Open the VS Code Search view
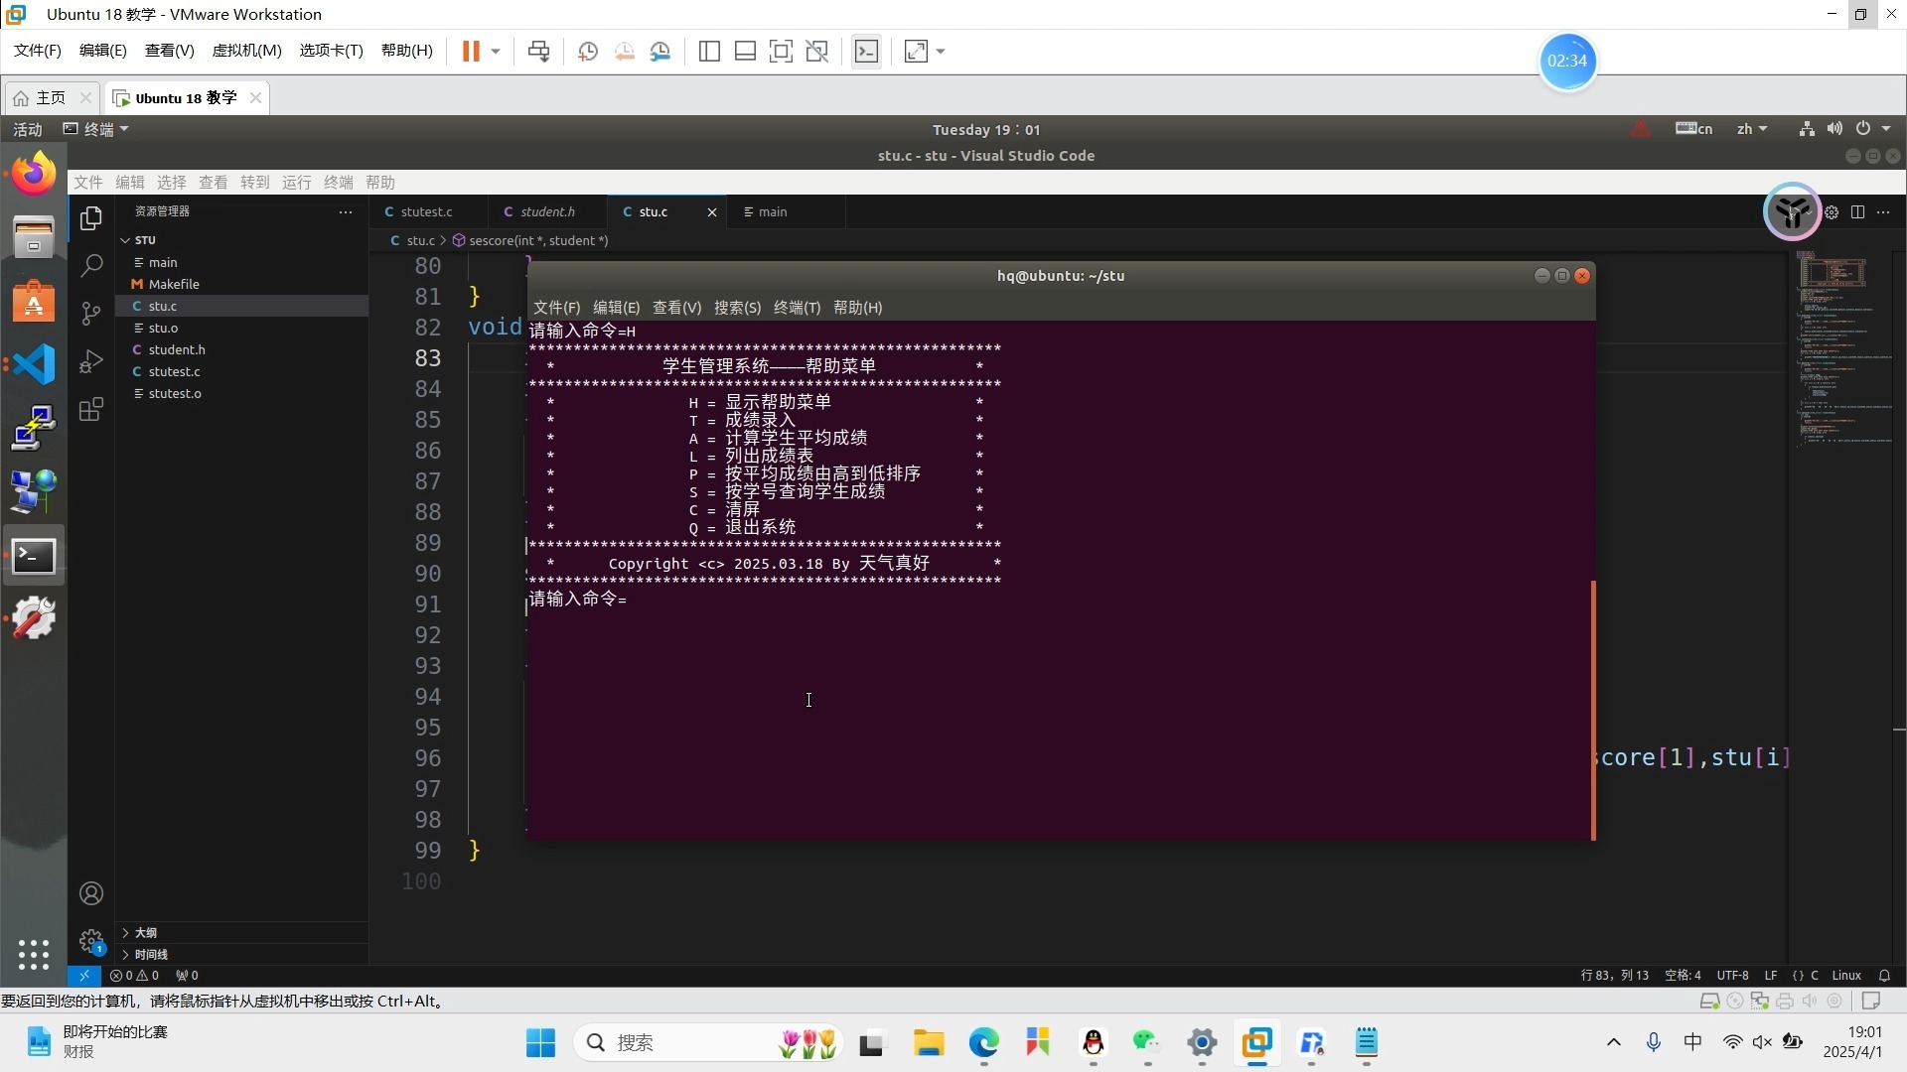The width and height of the screenshot is (1907, 1072). click(x=91, y=265)
